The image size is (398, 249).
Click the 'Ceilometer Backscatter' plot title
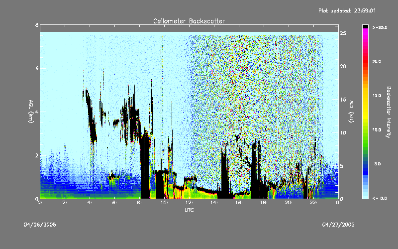(189, 21)
